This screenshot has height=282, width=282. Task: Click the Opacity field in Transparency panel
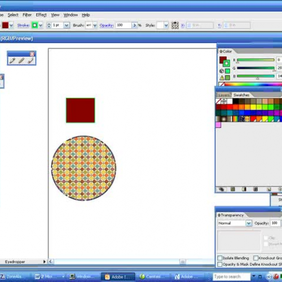275,223
